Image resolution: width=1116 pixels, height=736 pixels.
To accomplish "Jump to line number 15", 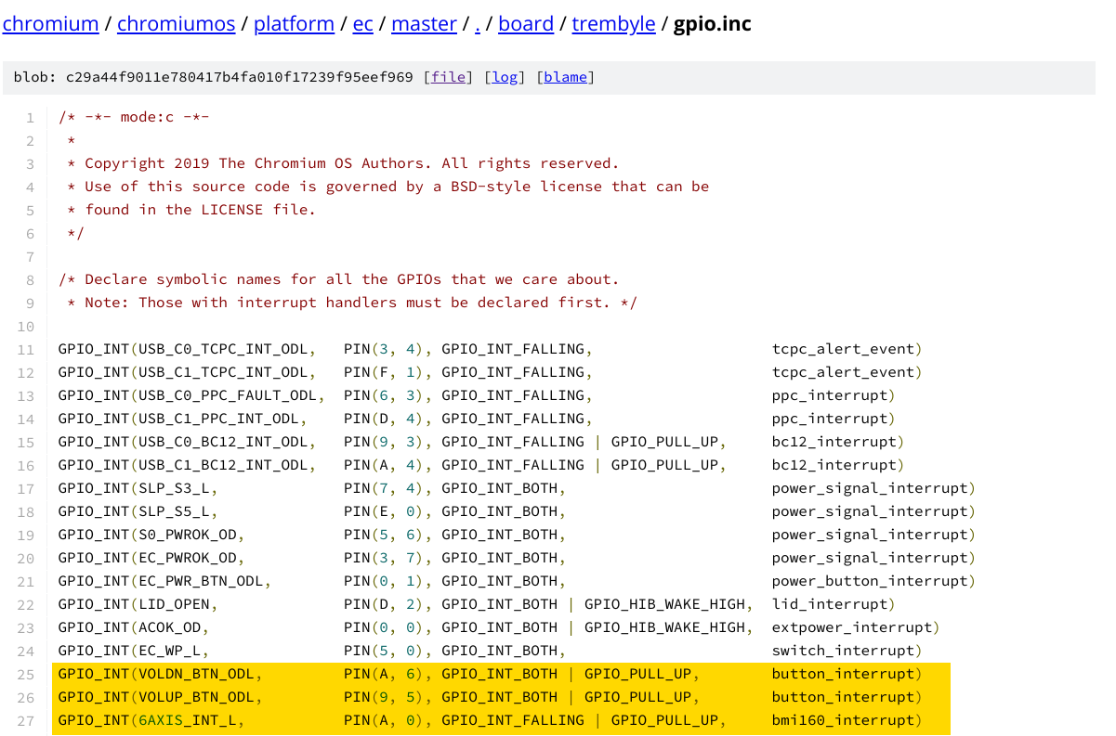I will 27,442.
